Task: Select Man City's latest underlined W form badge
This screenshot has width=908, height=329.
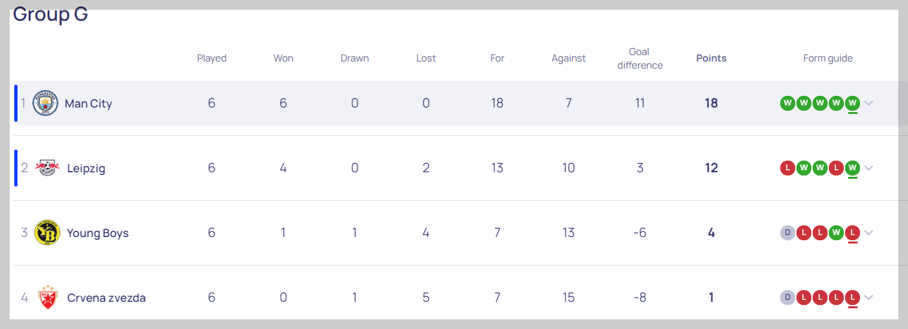Action: tap(852, 103)
